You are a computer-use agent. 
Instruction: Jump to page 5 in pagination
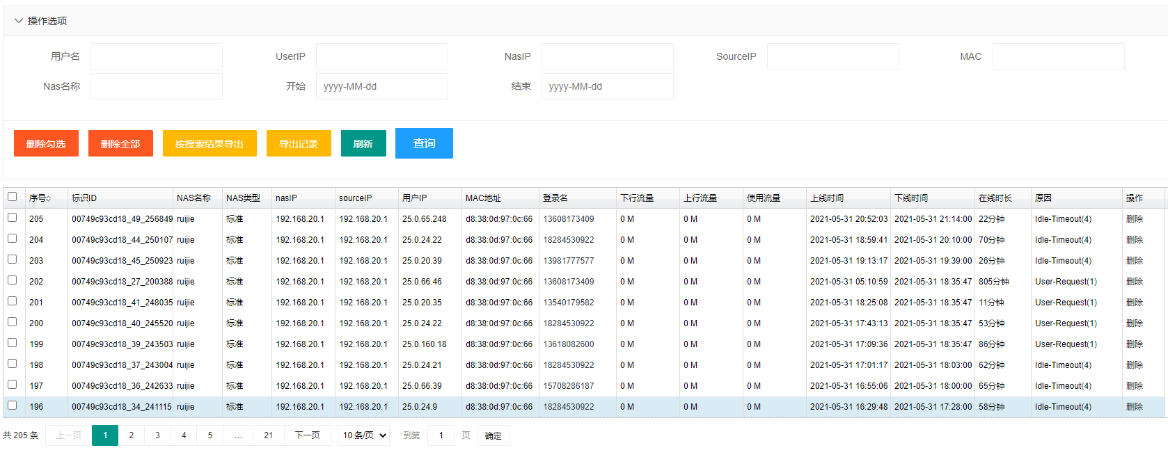click(210, 435)
